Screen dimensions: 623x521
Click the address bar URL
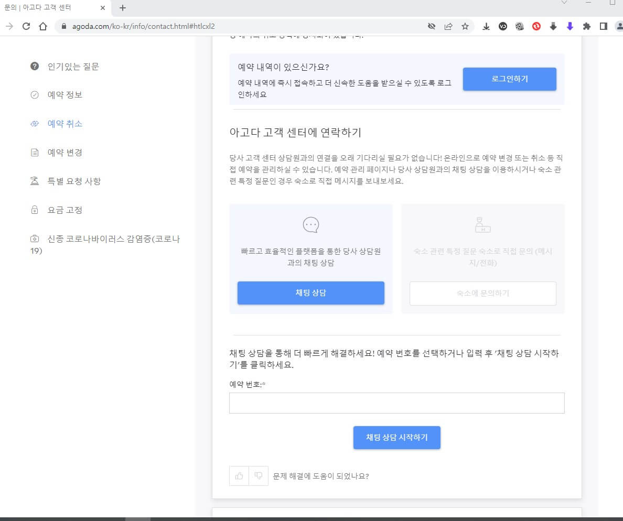144,26
